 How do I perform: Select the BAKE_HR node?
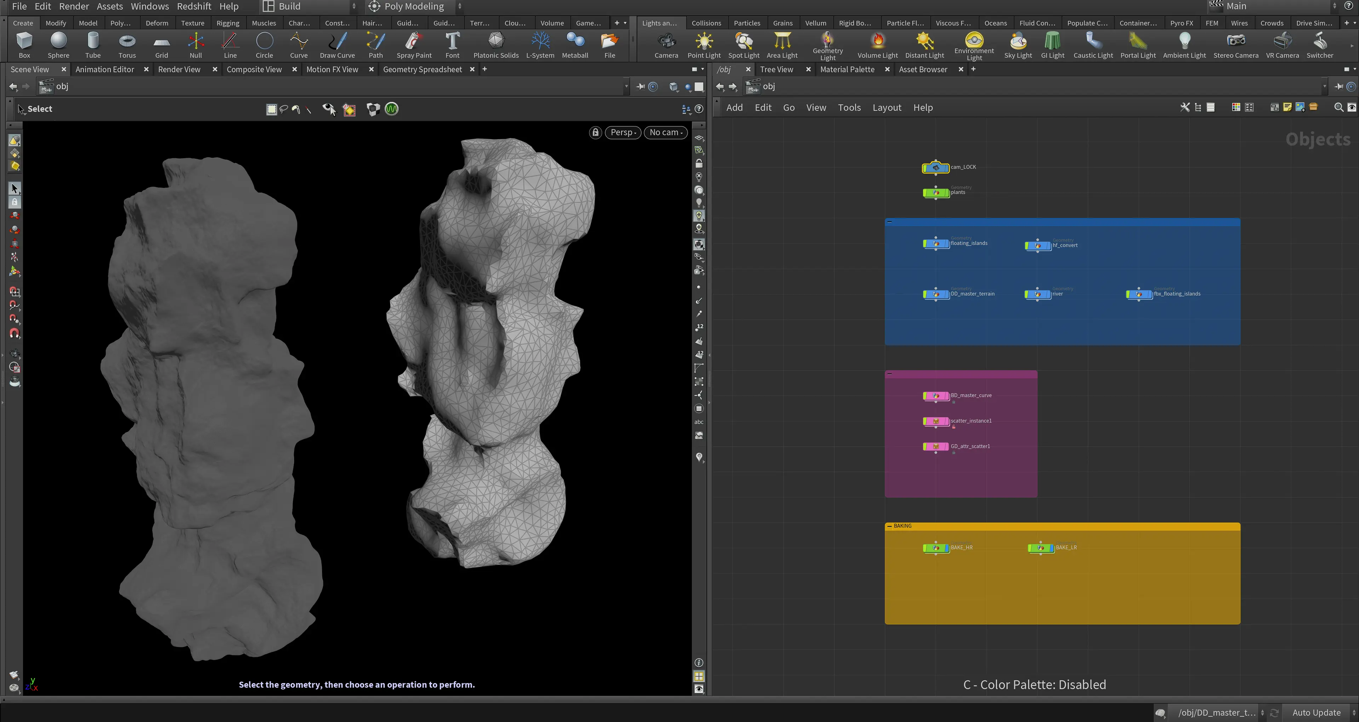click(x=936, y=548)
